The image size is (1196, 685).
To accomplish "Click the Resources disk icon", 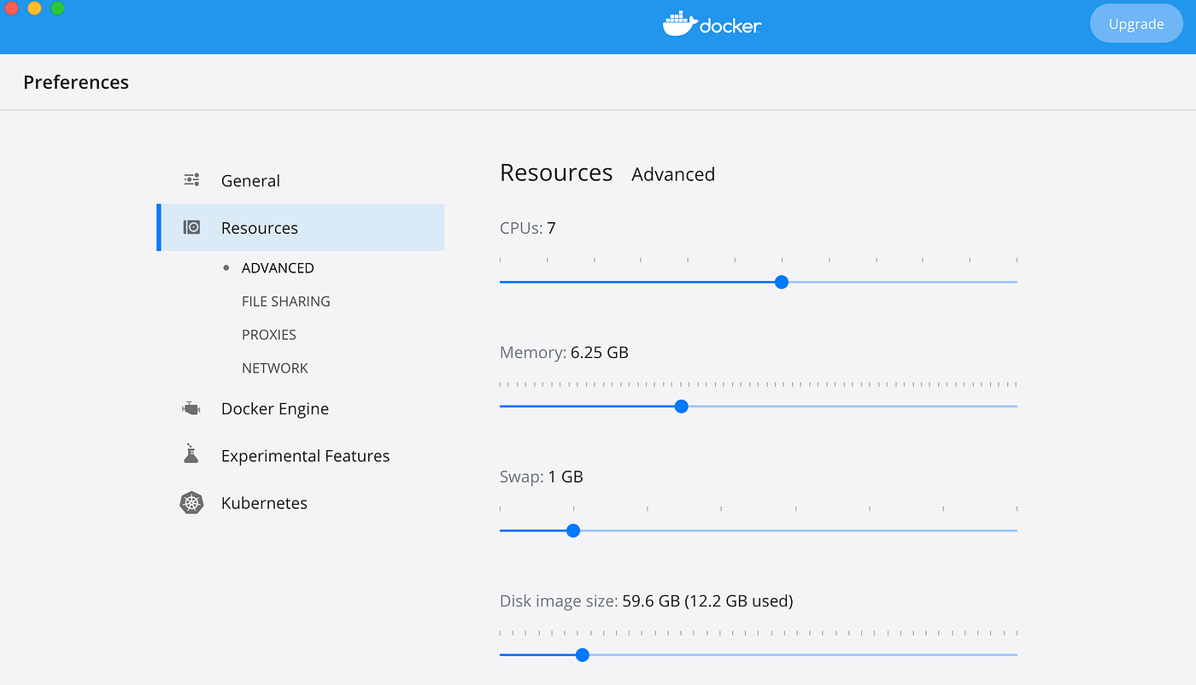I will click(x=191, y=227).
